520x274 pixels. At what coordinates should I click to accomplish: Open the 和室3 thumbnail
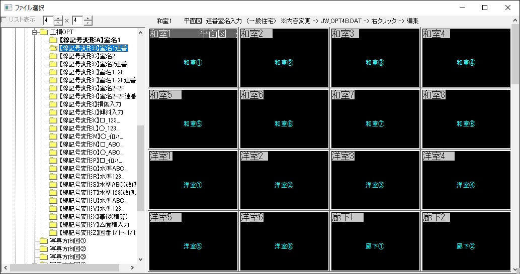375,58
